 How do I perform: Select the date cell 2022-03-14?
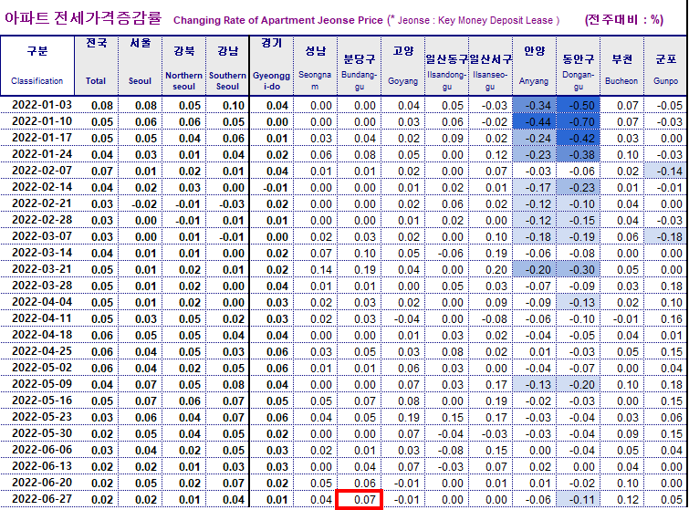(x=42, y=253)
